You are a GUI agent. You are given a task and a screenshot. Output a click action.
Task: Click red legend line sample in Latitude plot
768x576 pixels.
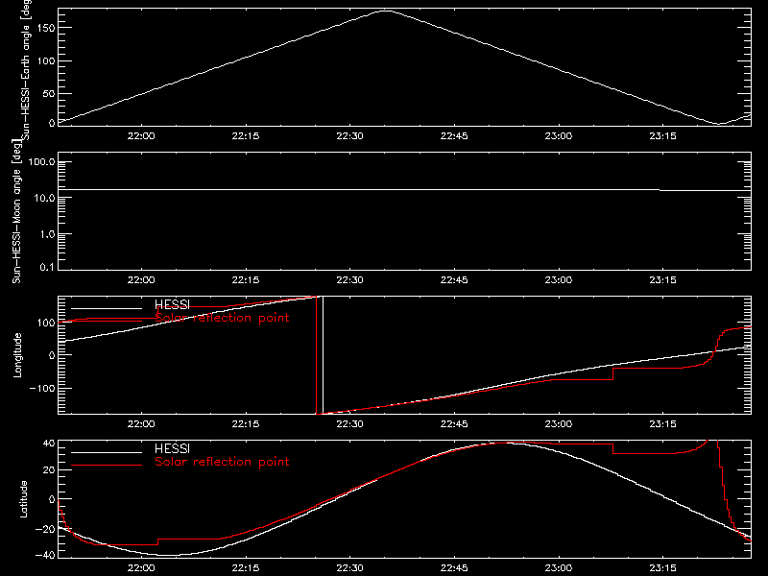[107, 466]
